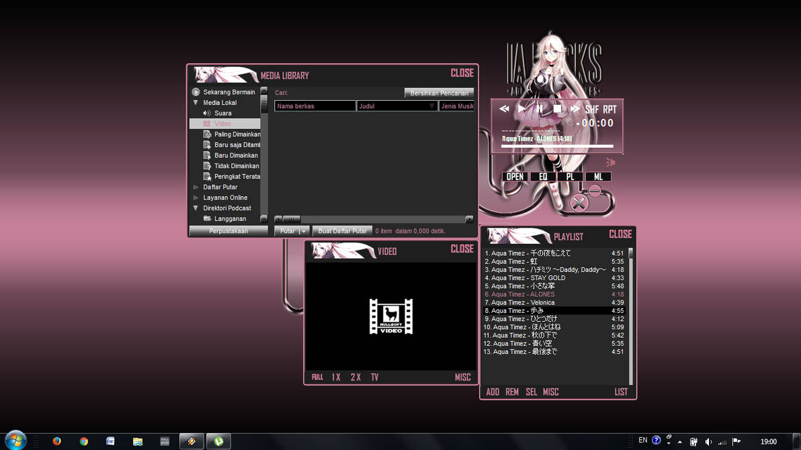
Task: Click the time display in player
Action: [595, 123]
